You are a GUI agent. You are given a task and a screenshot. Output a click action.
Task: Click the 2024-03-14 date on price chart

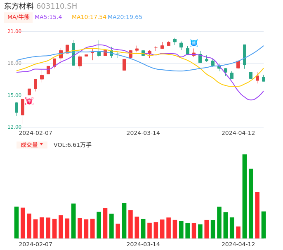[x=143, y=133]
